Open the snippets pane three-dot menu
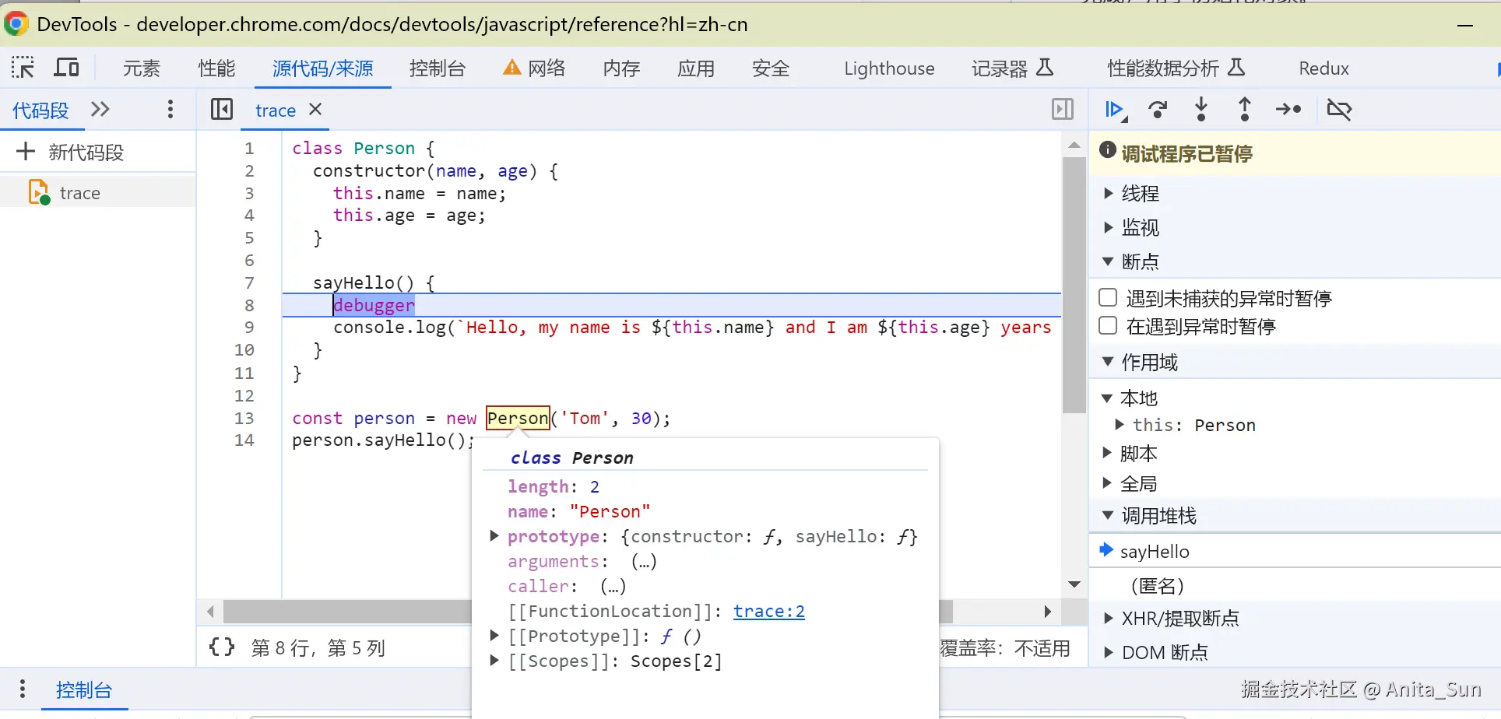Image resolution: width=1501 pixels, height=719 pixels. click(x=170, y=109)
